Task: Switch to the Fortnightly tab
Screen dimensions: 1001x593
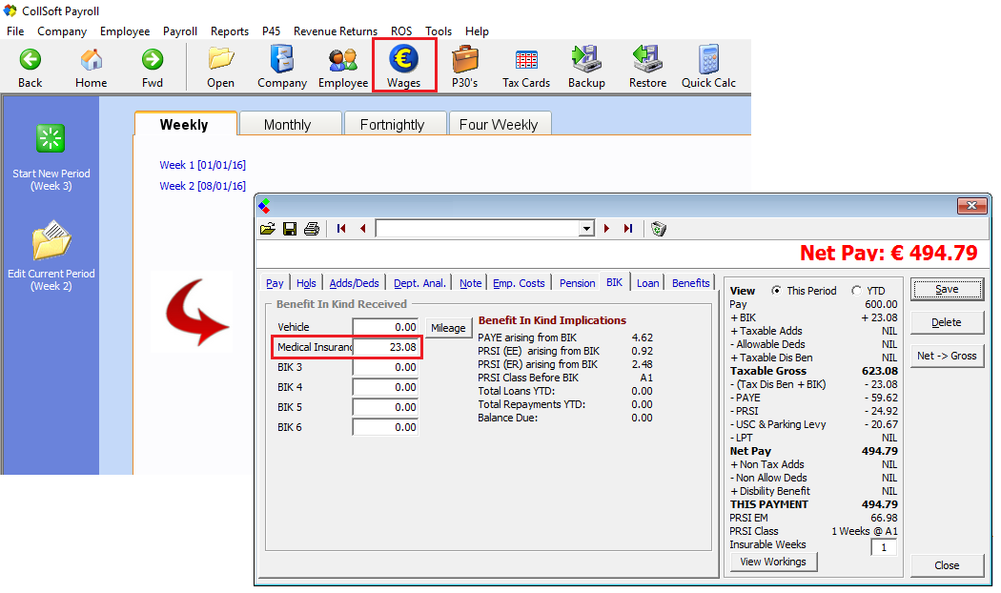Action: (x=392, y=125)
